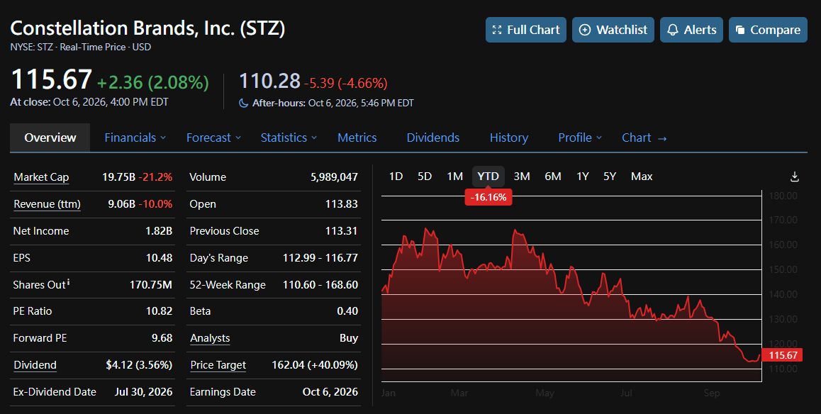Select the YTD chart range
This screenshot has width=821, height=414.
point(488,177)
